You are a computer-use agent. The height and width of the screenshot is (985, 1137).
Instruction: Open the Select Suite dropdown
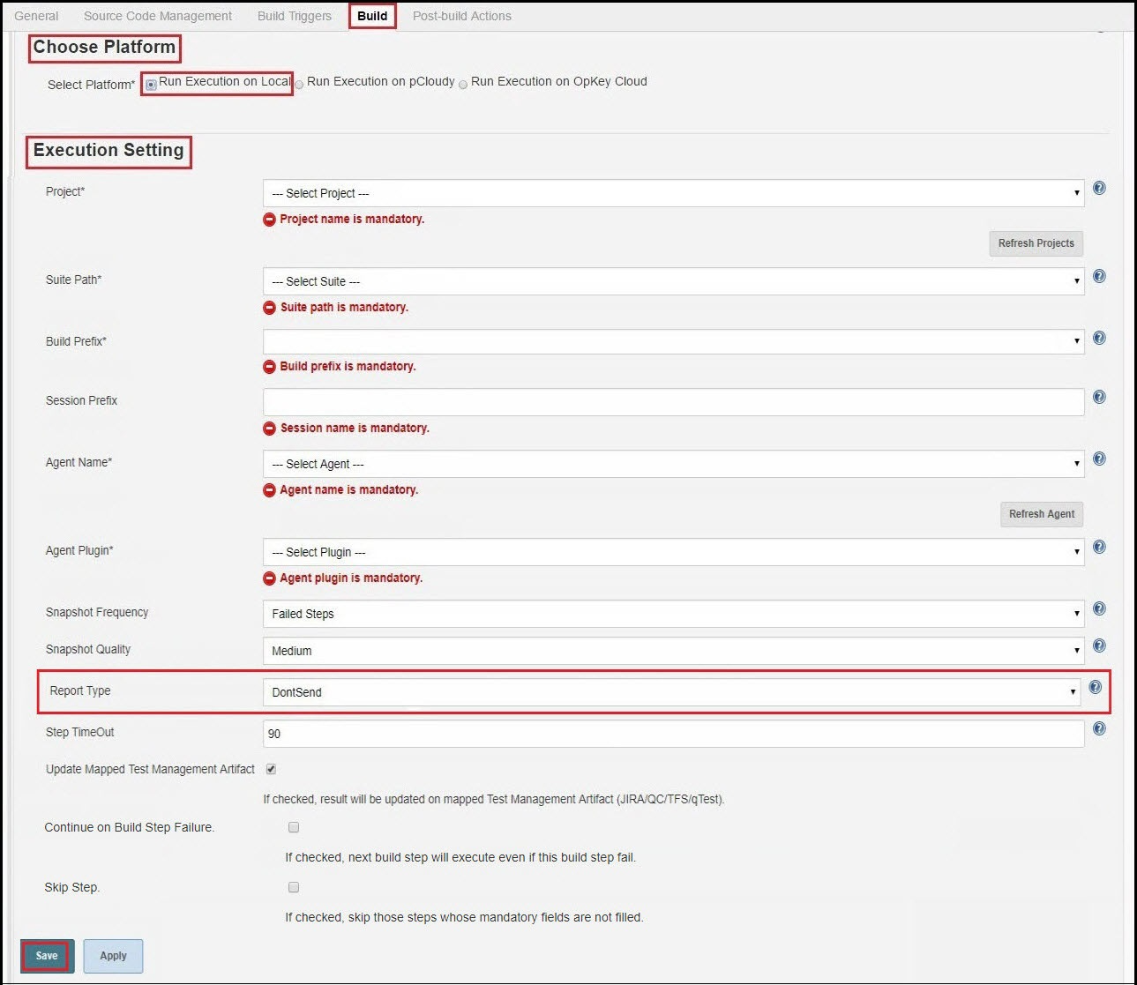click(x=674, y=281)
